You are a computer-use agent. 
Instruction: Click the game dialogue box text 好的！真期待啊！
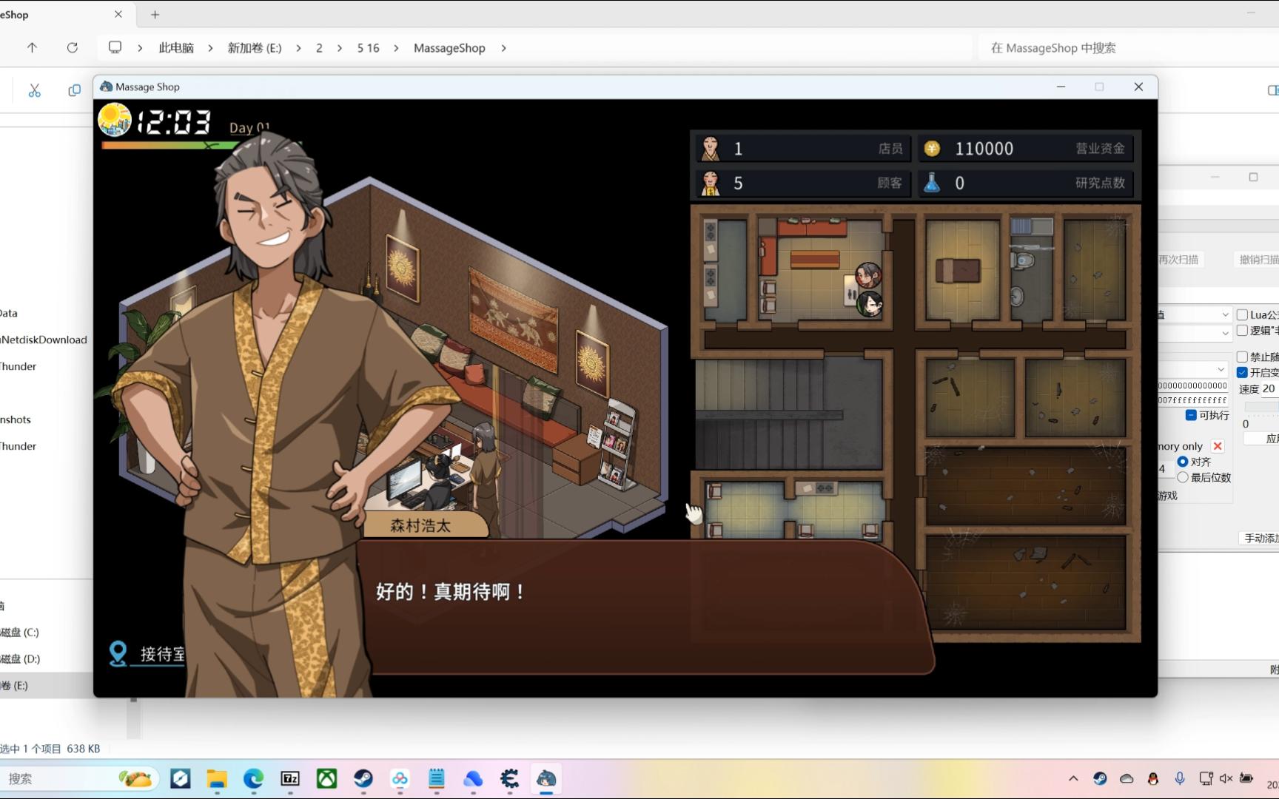pyautogui.click(x=451, y=592)
